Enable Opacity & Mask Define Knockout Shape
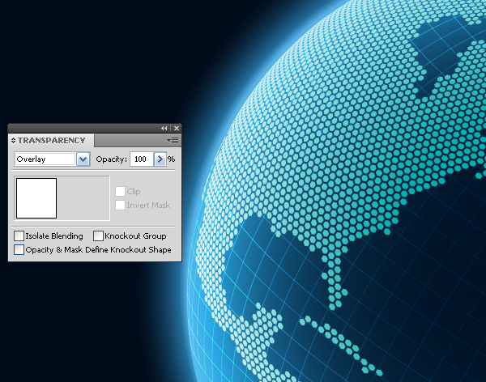The image size is (486, 382). [x=19, y=250]
